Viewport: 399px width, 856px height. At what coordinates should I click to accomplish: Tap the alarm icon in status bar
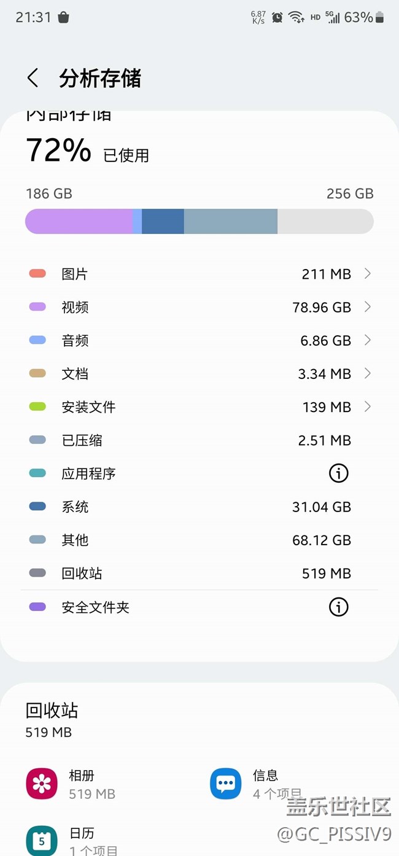point(277,17)
